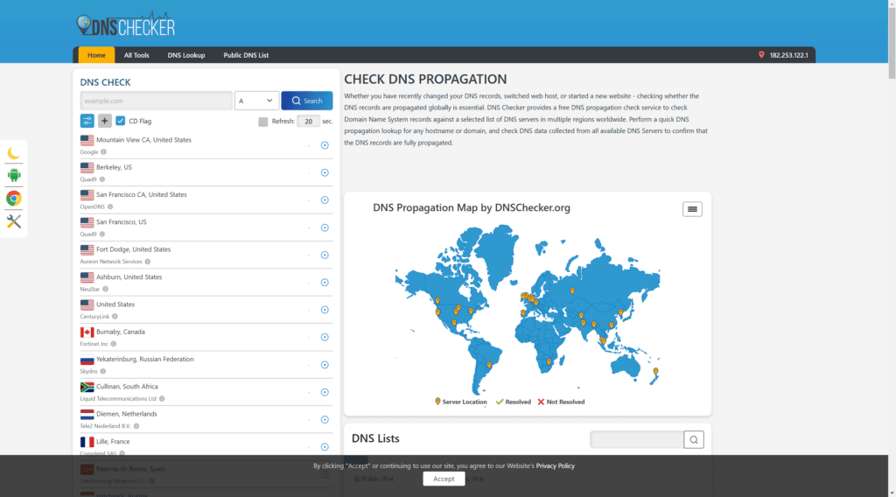The image size is (896, 497).
Task: Open the Chrome extension icon in sidebar
Action: coord(14,199)
